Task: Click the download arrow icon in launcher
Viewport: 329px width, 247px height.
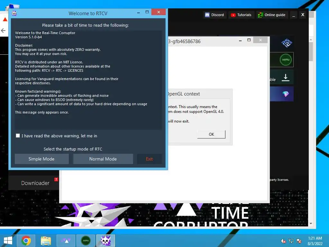Action: pos(285,78)
